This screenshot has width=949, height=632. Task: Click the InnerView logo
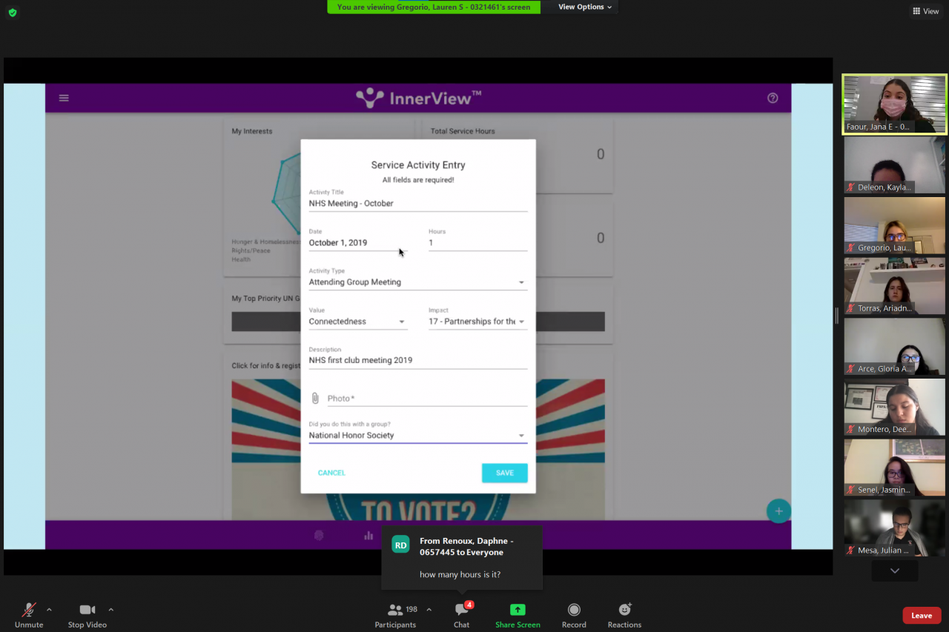[x=418, y=98]
